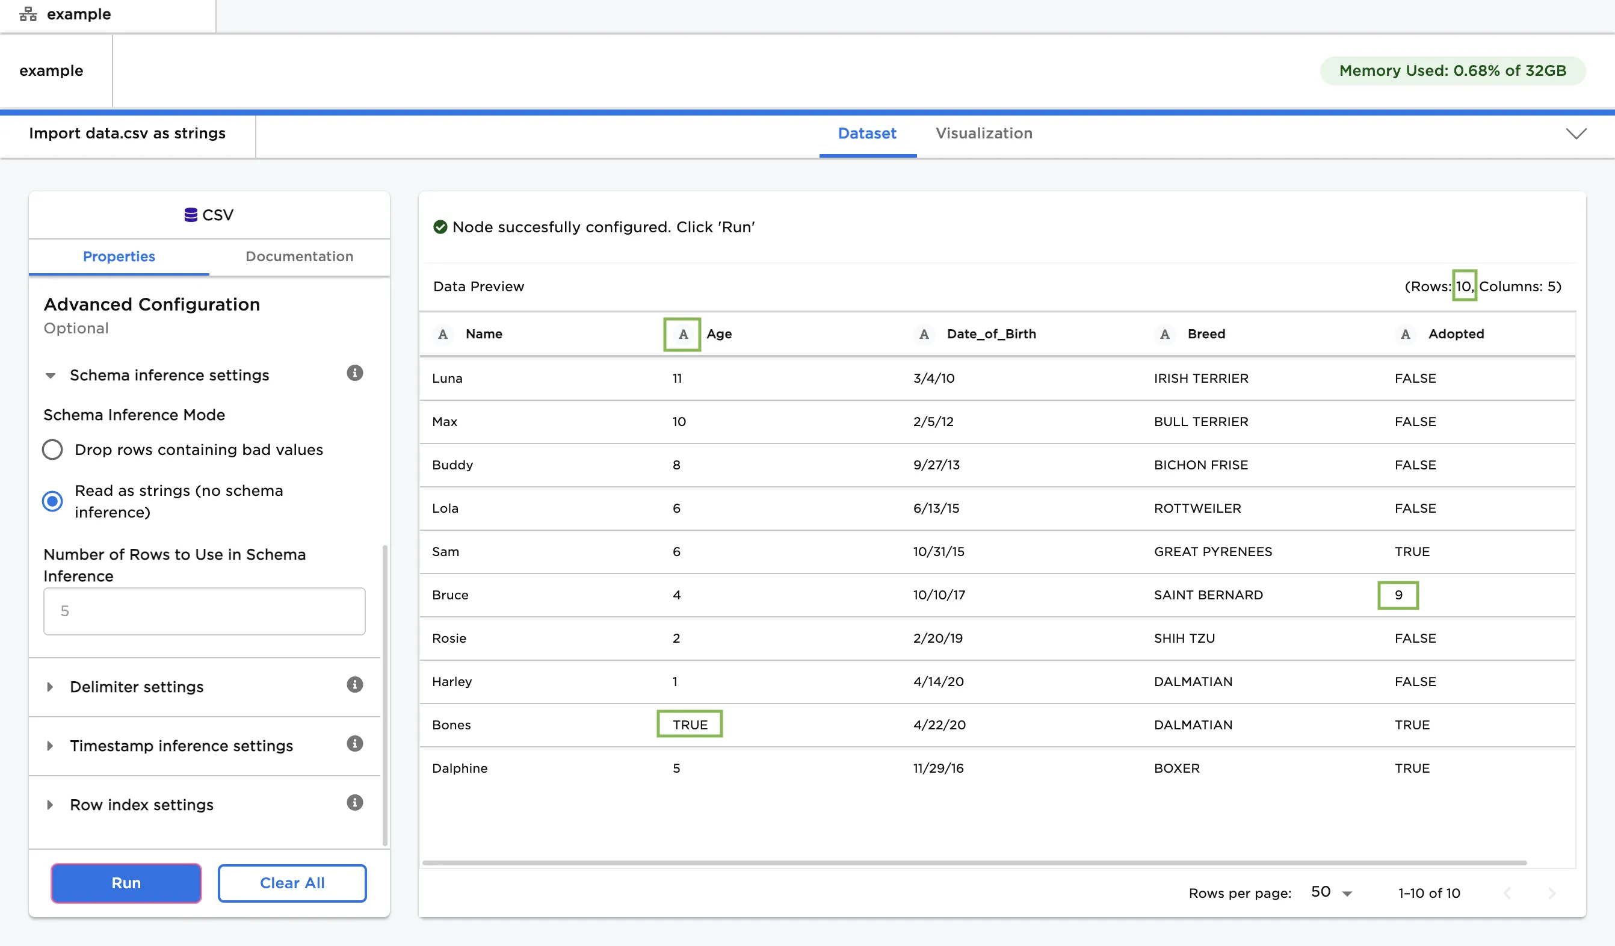Select the Drop rows containing bad values option
This screenshot has height=946, width=1615.
click(x=52, y=450)
